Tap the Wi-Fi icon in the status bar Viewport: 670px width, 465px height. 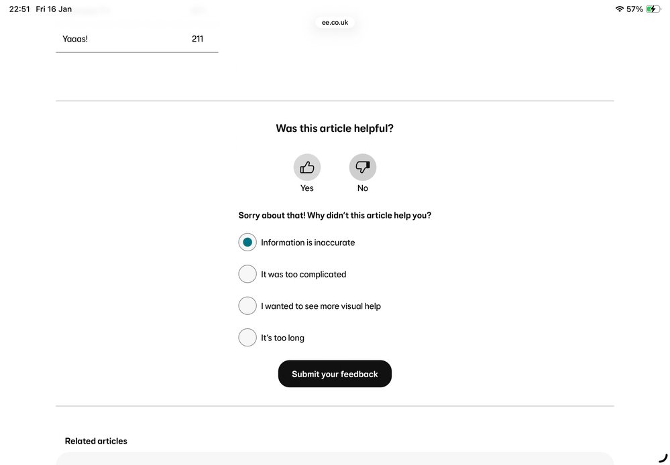tap(618, 9)
